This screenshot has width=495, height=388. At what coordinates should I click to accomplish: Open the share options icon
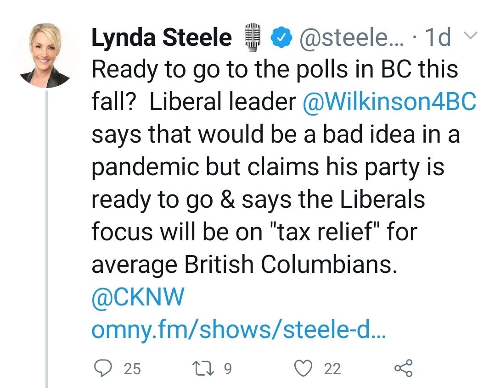tap(404, 368)
